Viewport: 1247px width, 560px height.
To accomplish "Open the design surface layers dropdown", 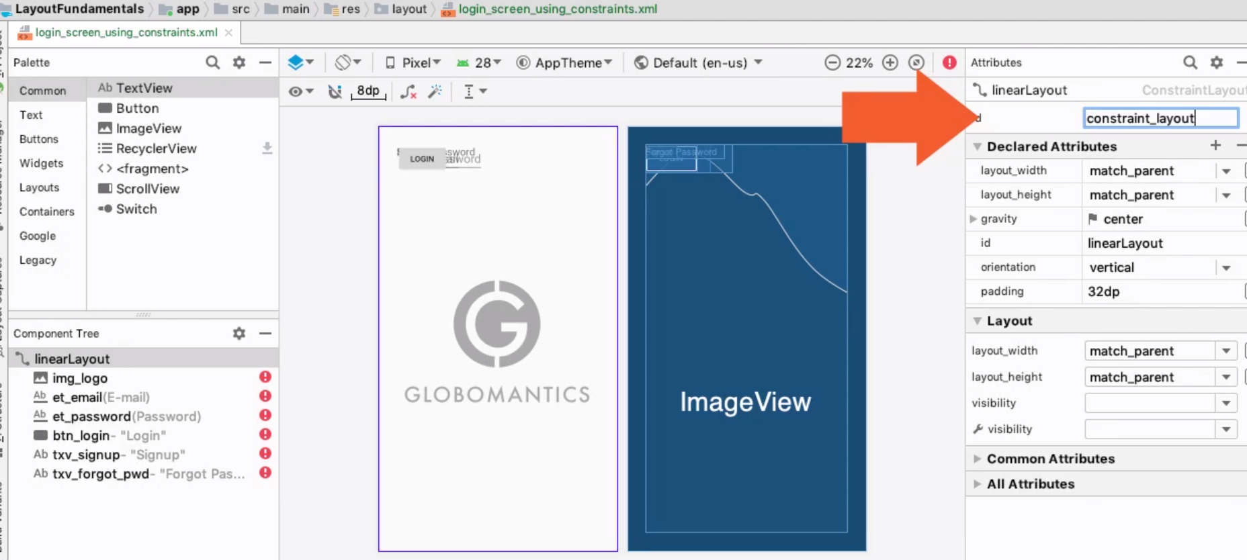I will [300, 62].
